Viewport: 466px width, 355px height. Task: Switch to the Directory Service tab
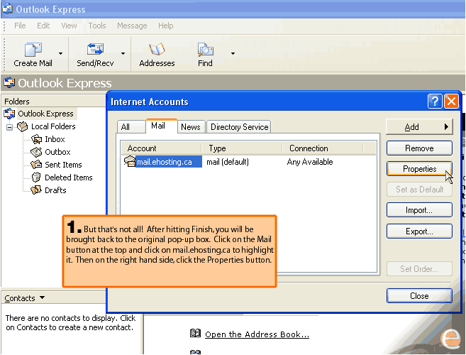pos(239,127)
